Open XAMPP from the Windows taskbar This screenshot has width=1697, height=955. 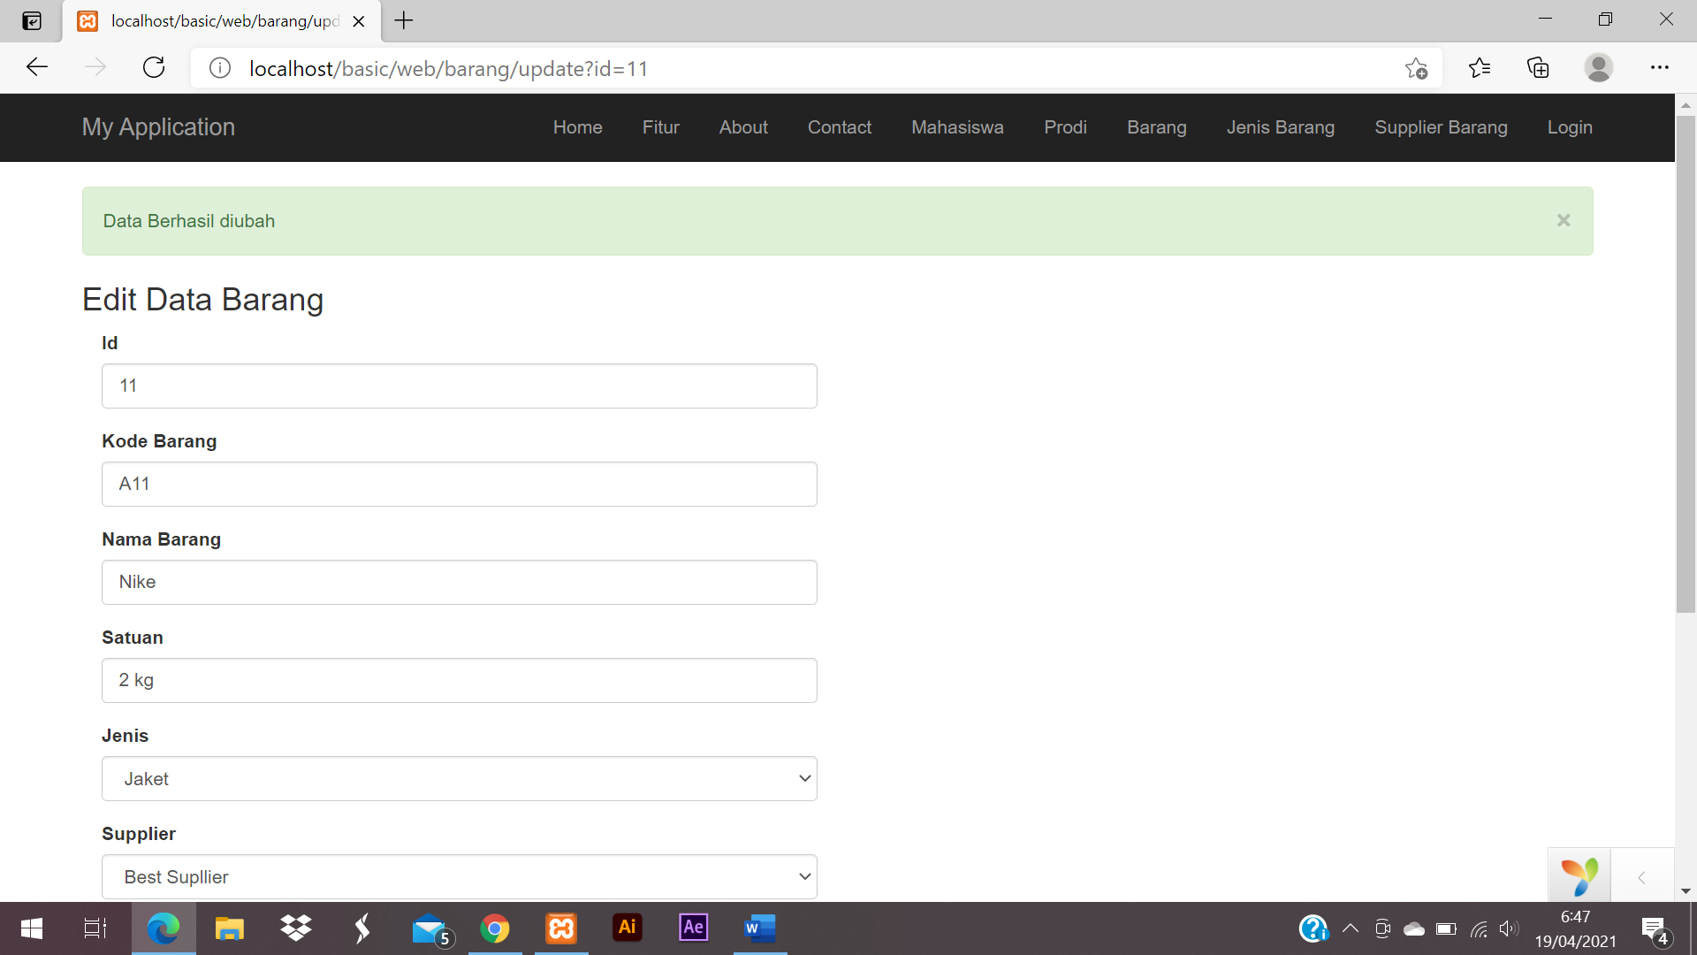pyautogui.click(x=561, y=928)
